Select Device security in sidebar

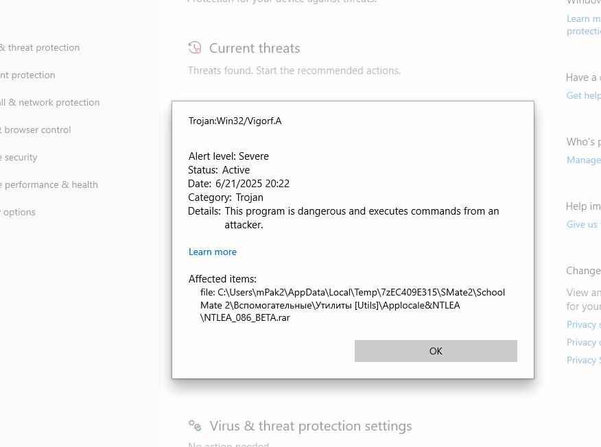(x=19, y=158)
